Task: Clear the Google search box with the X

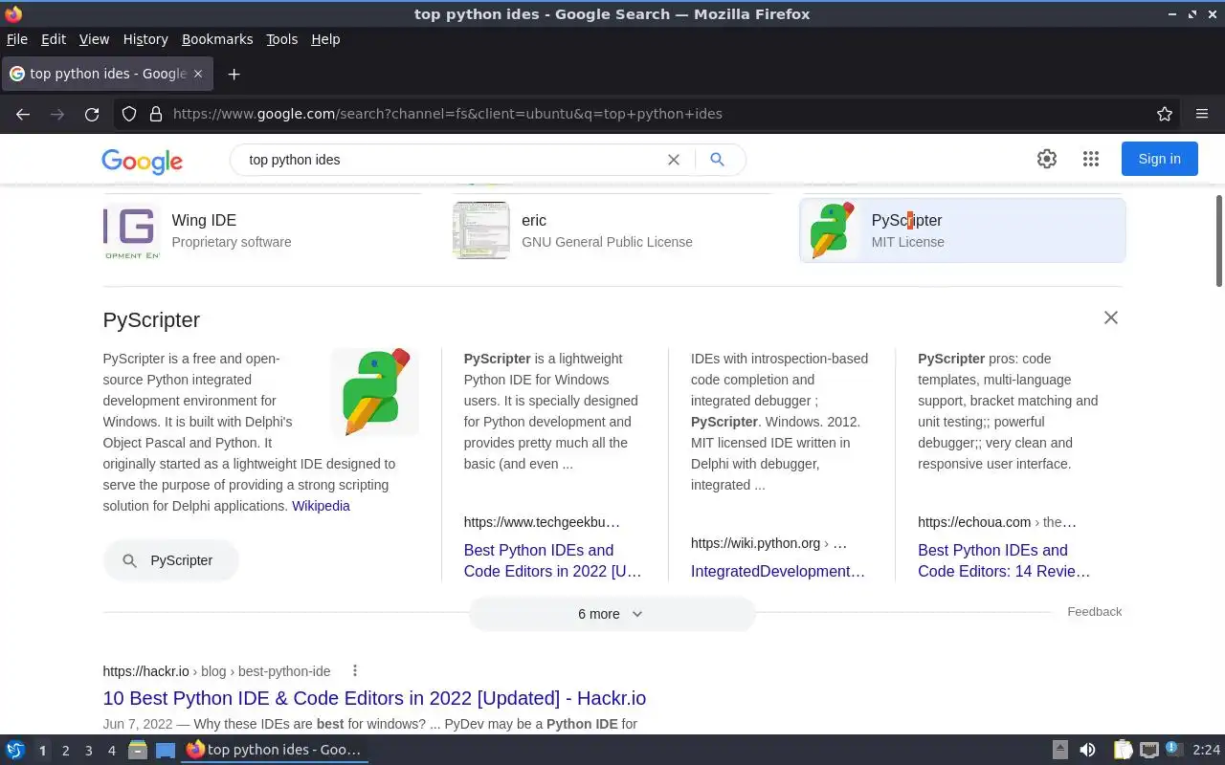Action: coord(674,160)
